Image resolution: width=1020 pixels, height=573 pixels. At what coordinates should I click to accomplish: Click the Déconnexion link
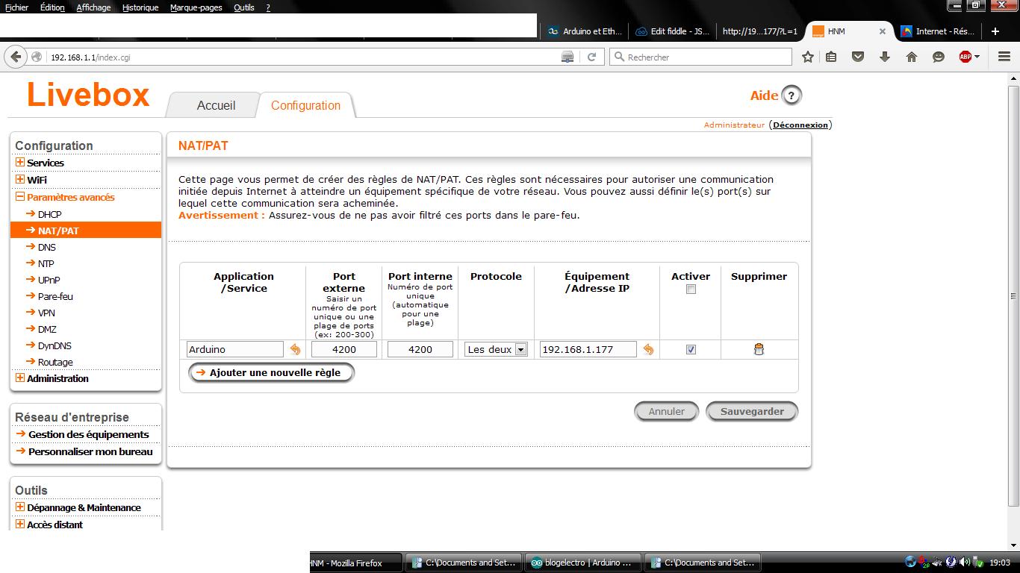click(800, 125)
